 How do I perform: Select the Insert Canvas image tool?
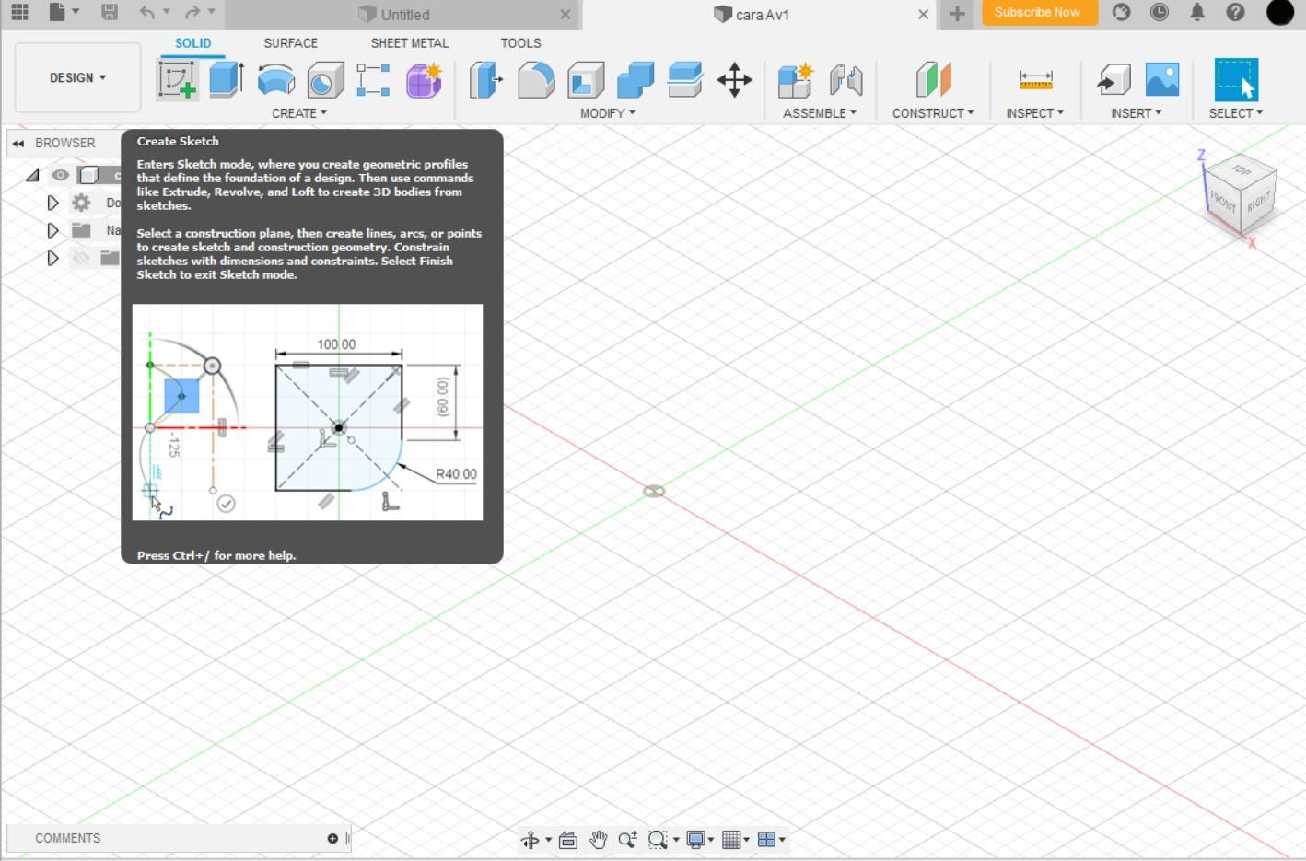[x=1162, y=80]
